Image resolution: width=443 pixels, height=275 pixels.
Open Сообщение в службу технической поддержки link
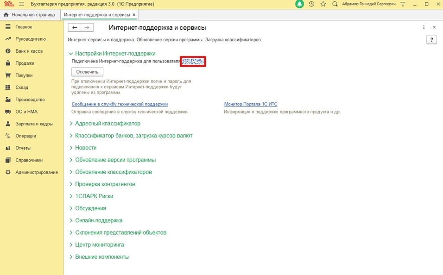click(120, 104)
